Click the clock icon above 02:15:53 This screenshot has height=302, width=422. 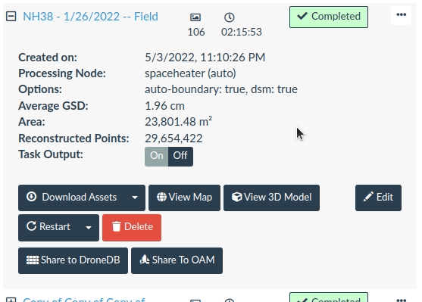pos(230,17)
